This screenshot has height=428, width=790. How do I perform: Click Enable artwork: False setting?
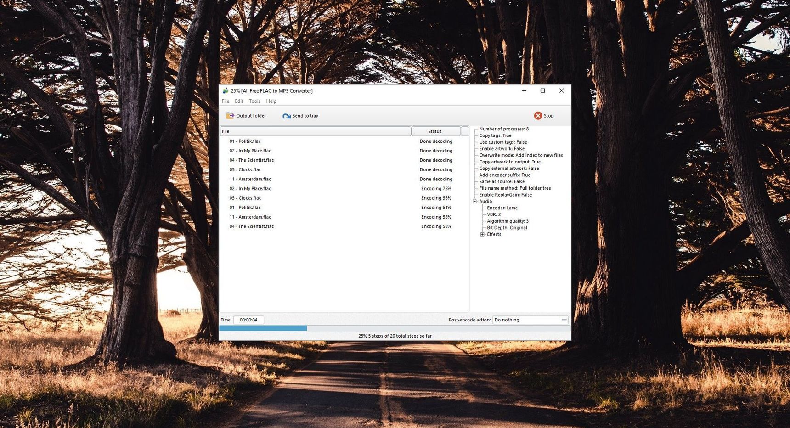click(502, 149)
